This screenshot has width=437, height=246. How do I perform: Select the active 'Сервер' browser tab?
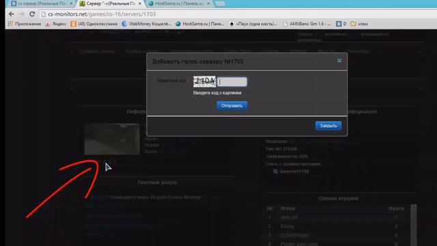point(110,3)
